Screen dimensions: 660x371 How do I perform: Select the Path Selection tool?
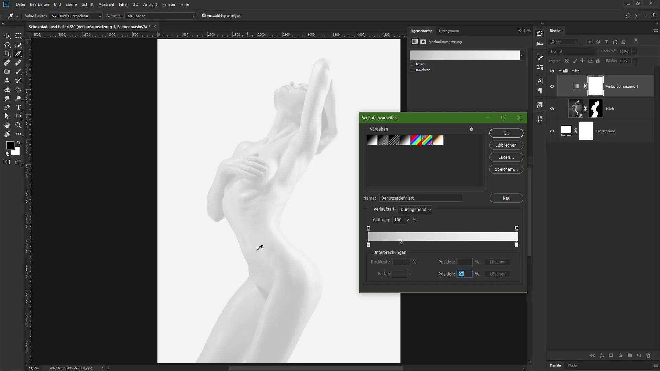click(x=7, y=116)
